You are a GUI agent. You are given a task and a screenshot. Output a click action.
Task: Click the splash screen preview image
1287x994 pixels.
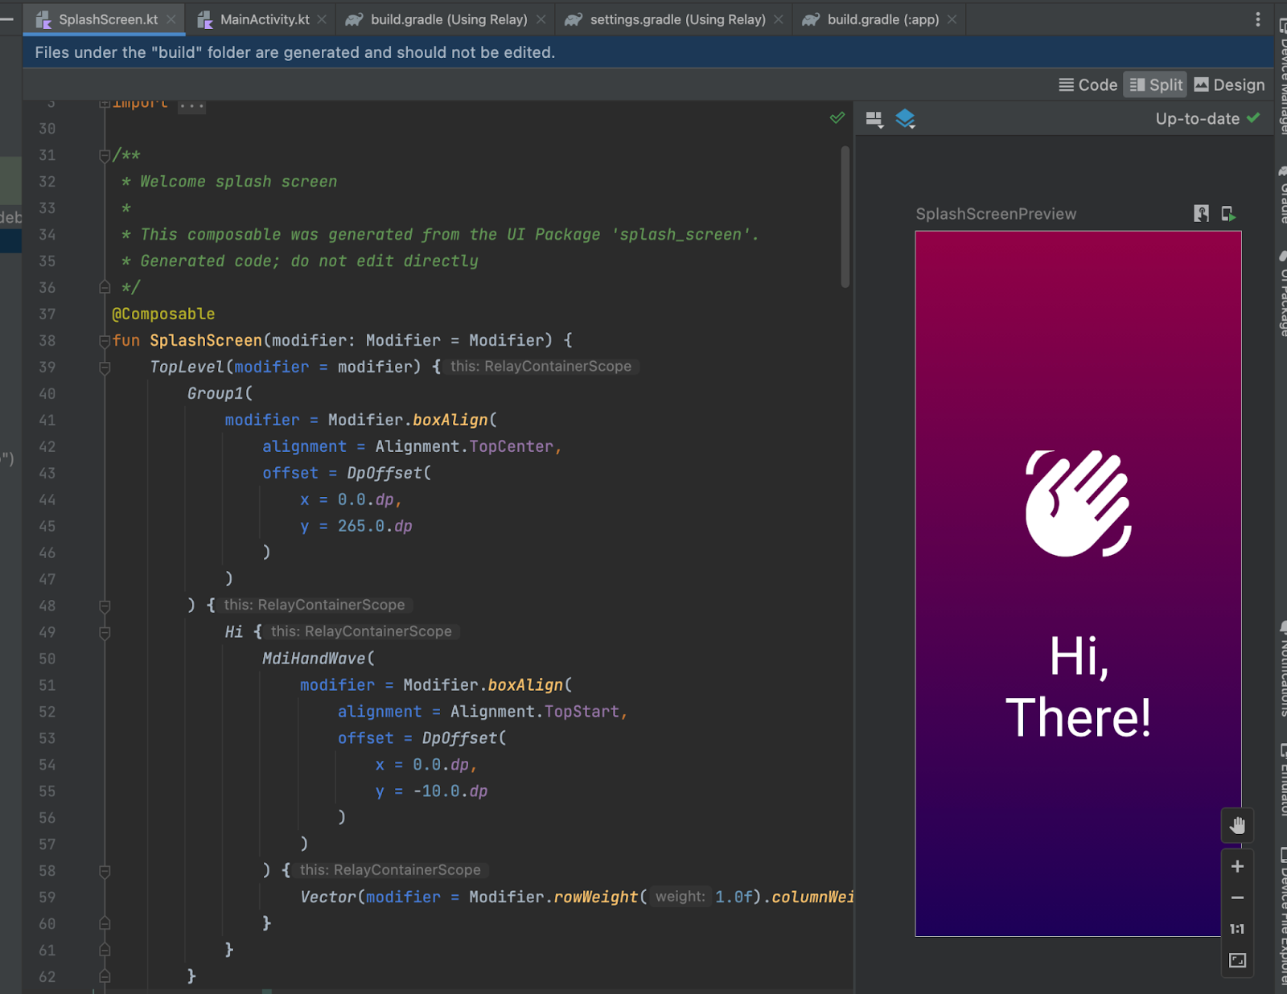(1078, 583)
